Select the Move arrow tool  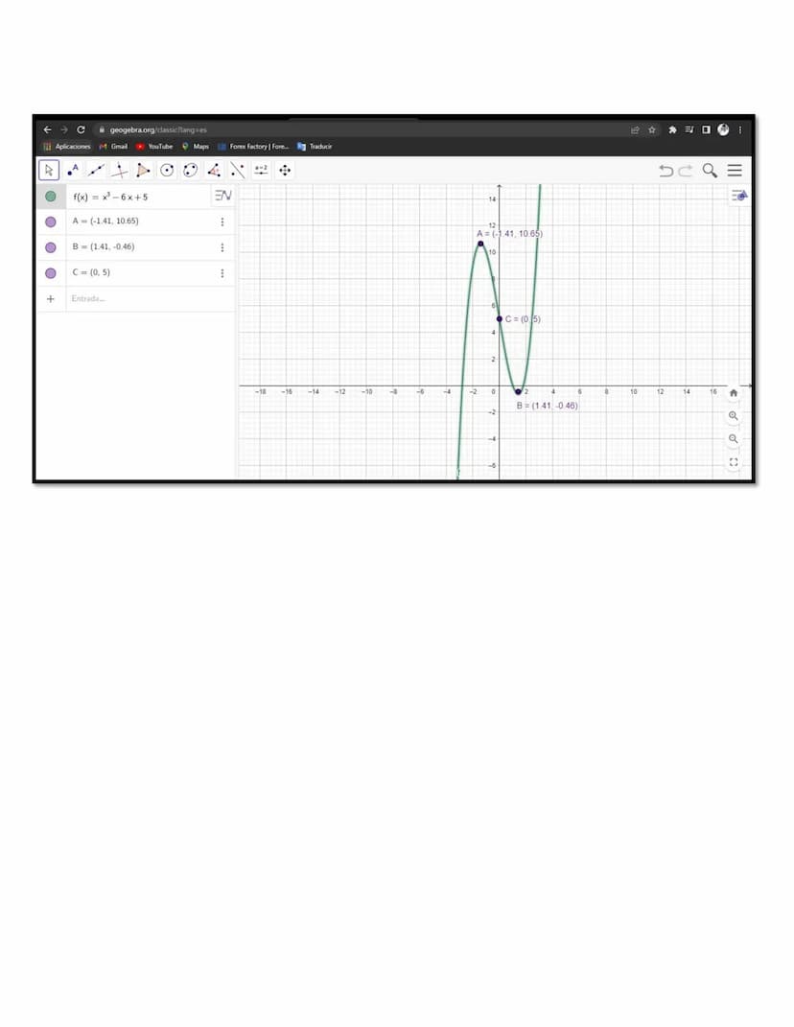coord(49,171)
